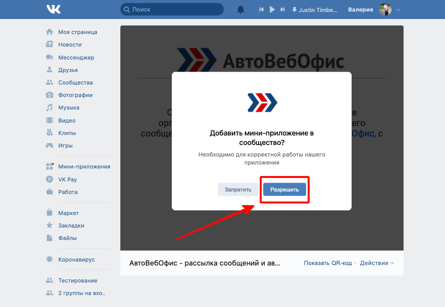Click Показать QR-код link
Viewport: 445px width, 307px height.
pos(328,263)
